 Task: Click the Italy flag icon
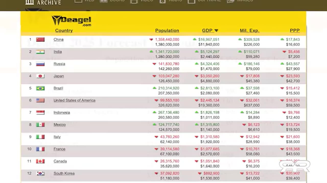(x=40, y=137)
